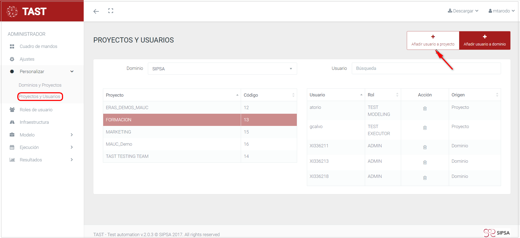The image size is (520, 238).
Task: Expand the mtarodo user menu
Action: point(501,11)
